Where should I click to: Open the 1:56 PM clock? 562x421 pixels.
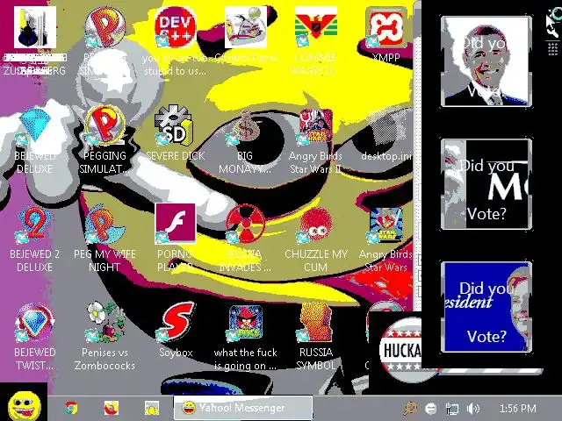[x=518, y=408]
